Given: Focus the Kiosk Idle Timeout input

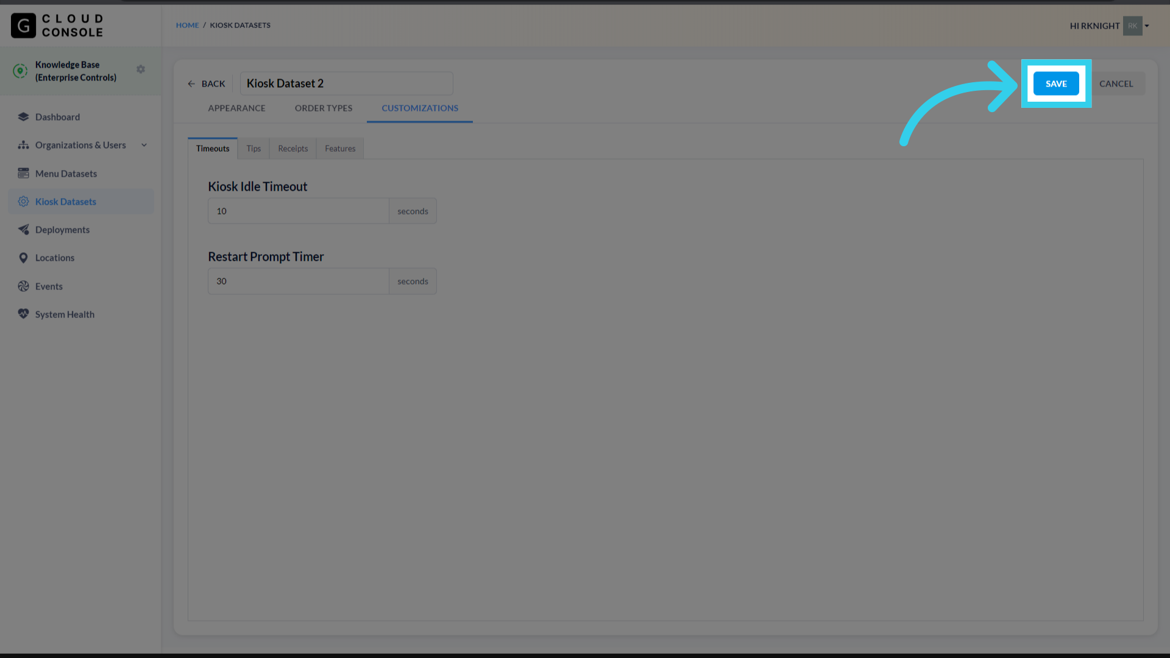Looking at the screenshot, I should [x=299, y=211].
